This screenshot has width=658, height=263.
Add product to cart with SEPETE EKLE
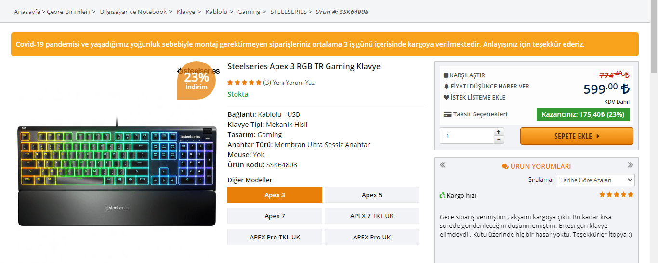(577, 136)
